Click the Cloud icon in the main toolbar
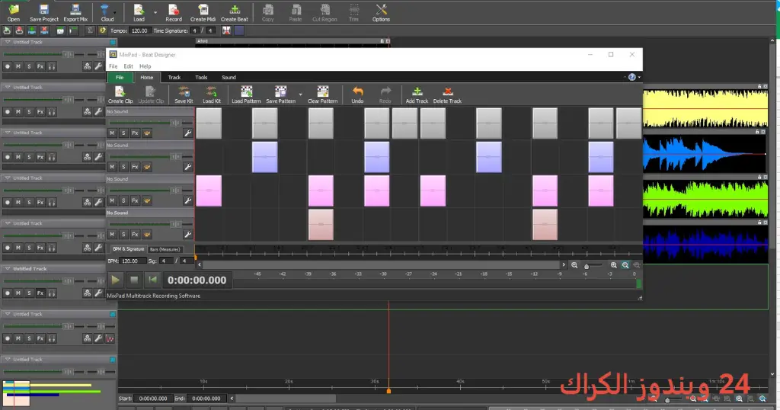 click(105, 13)
